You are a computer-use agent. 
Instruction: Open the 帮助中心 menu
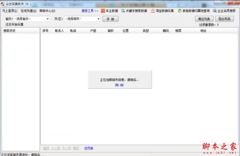(47, 11)
